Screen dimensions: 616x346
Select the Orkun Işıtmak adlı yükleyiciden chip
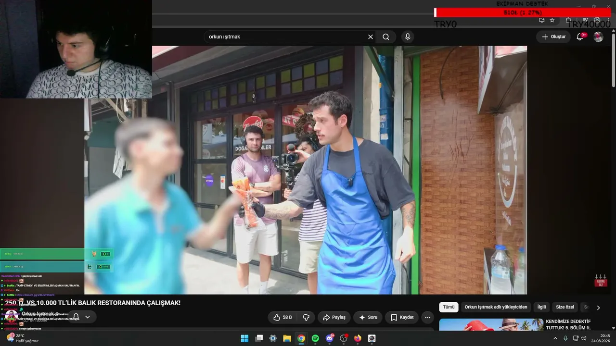pos(496,307)
